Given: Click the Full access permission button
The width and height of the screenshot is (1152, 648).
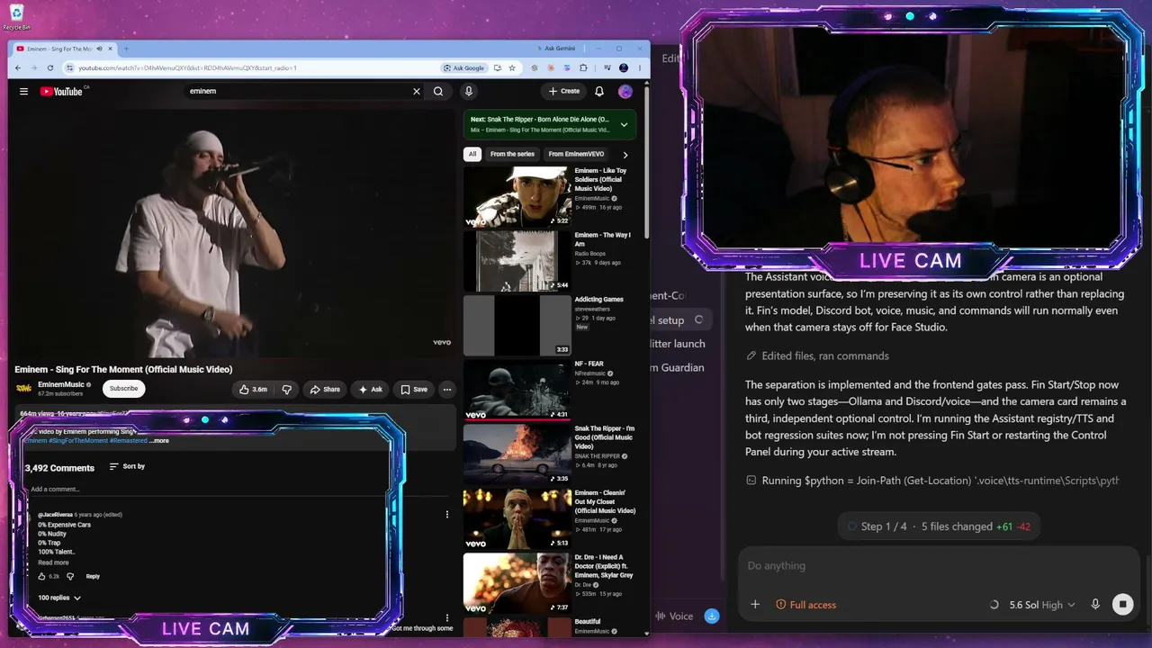Looking at the screenshot, I should [x=806, y=605].
